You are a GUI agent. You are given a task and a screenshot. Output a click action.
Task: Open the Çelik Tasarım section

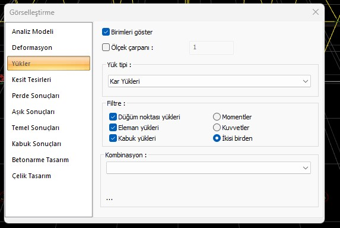49,176
